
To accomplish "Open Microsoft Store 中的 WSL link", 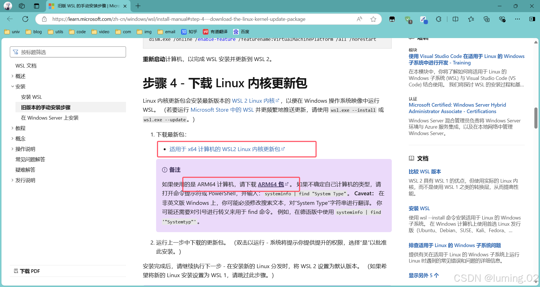I will (x=222, y=110).
